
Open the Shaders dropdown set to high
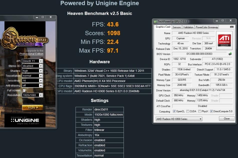(32, 71)
